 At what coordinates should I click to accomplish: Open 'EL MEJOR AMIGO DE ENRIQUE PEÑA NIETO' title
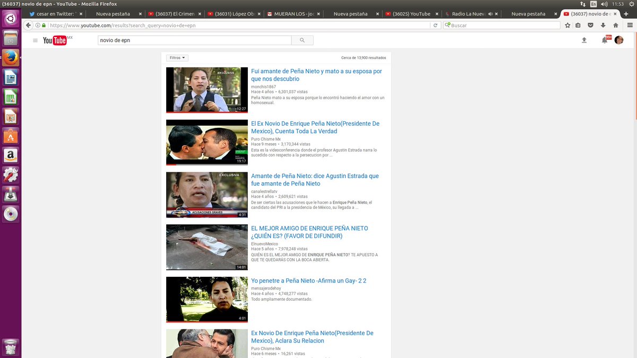tap(309, 232)
